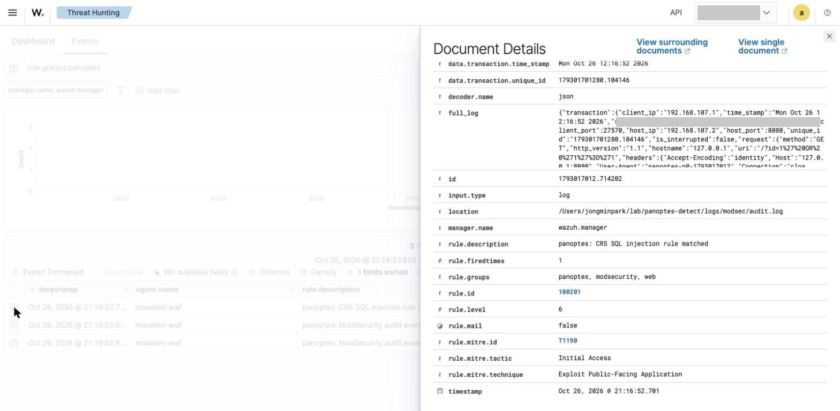840x411 pixels.
Task: Select the 'Exploit Public-Facing Application' value
Action: pos(620,375)
